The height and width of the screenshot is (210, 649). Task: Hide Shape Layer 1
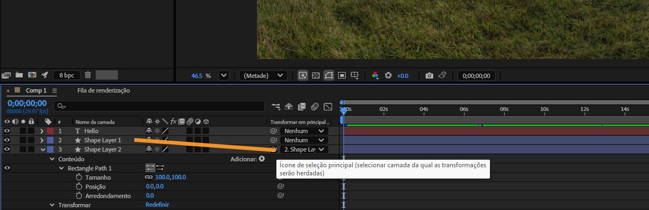pyautogui.click(x=6, y=140)
